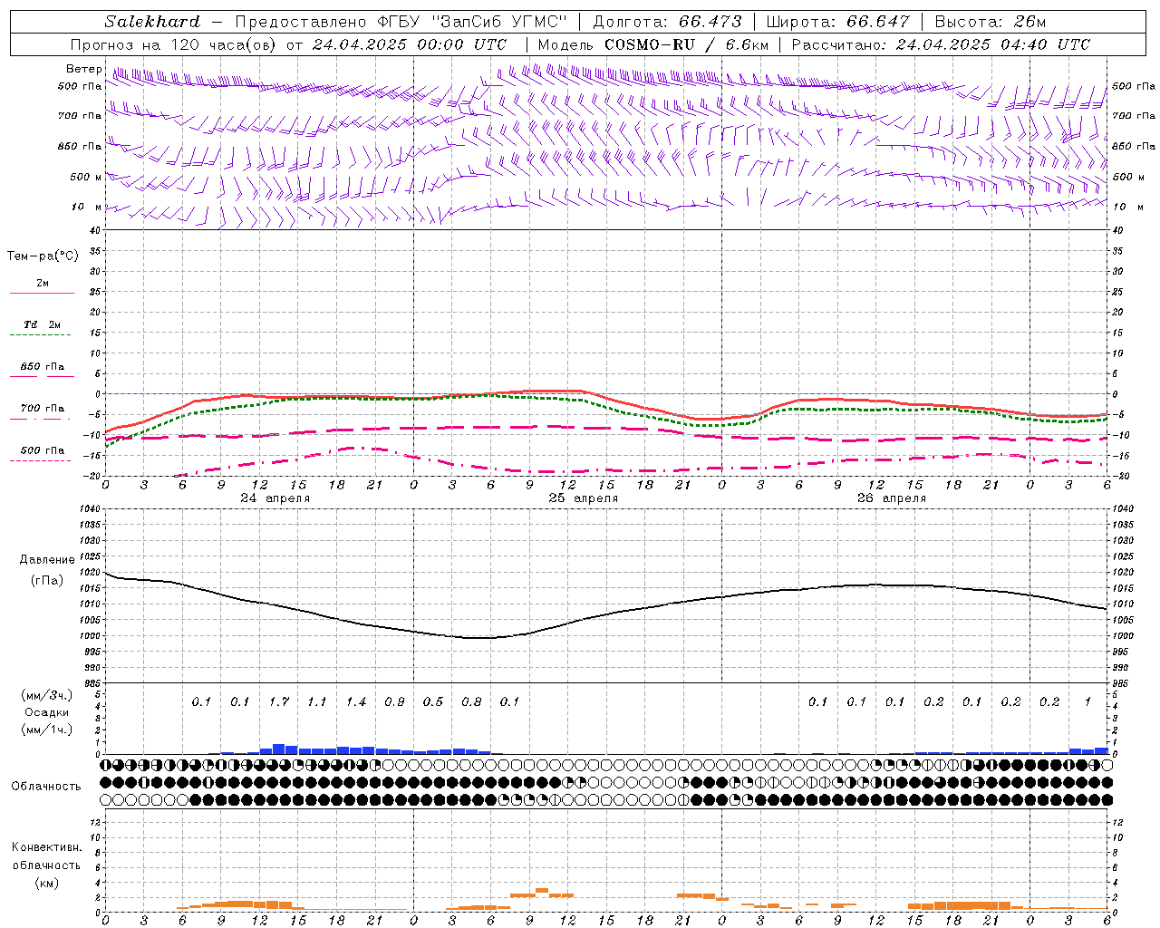Click the "Td 2м" dew point legend entry
This screenshot has width=1160, height=928.
pos(42,324)
